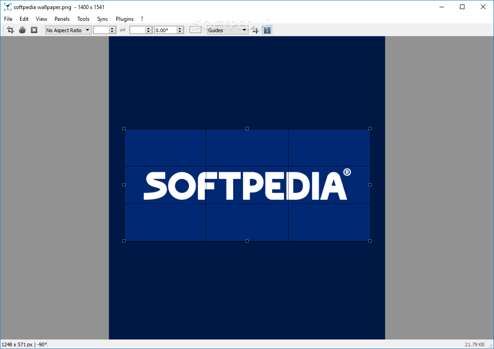Click the bottom-left crop handle

(x=124, y=241)
